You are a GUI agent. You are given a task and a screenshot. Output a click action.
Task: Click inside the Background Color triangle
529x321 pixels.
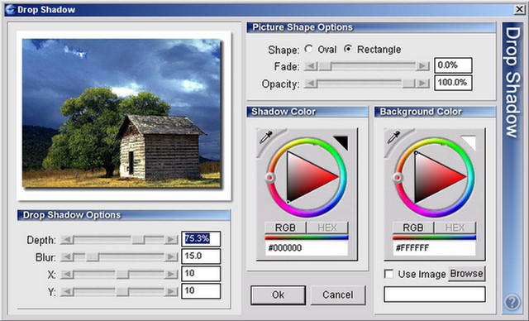tap(431, 176)
